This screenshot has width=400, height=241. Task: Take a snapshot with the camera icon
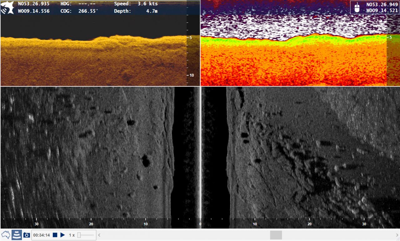click(27, 235)
